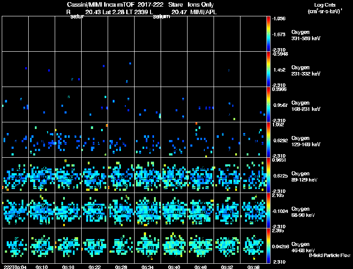
Task: Select the color bar next to Oxygen 89-129 keV
Action: 268,175
